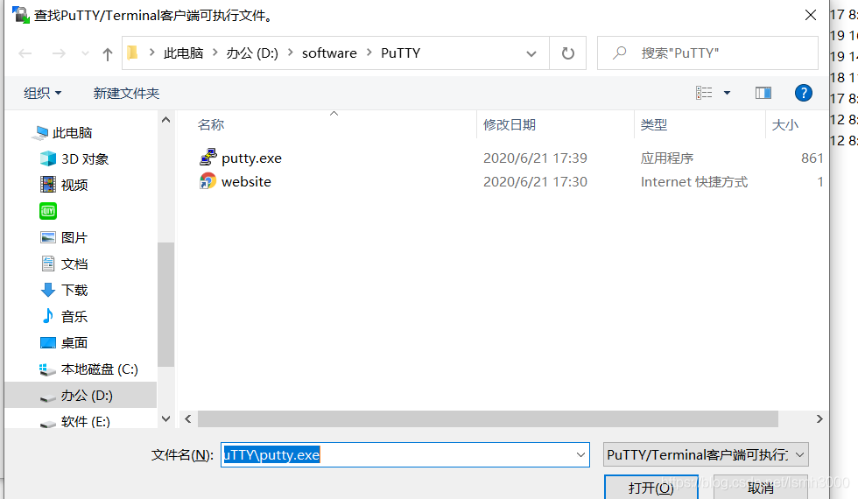Click sidebar scroll-up arrow
The height and width of the screenshot is (499, 858).
point(165,120)
